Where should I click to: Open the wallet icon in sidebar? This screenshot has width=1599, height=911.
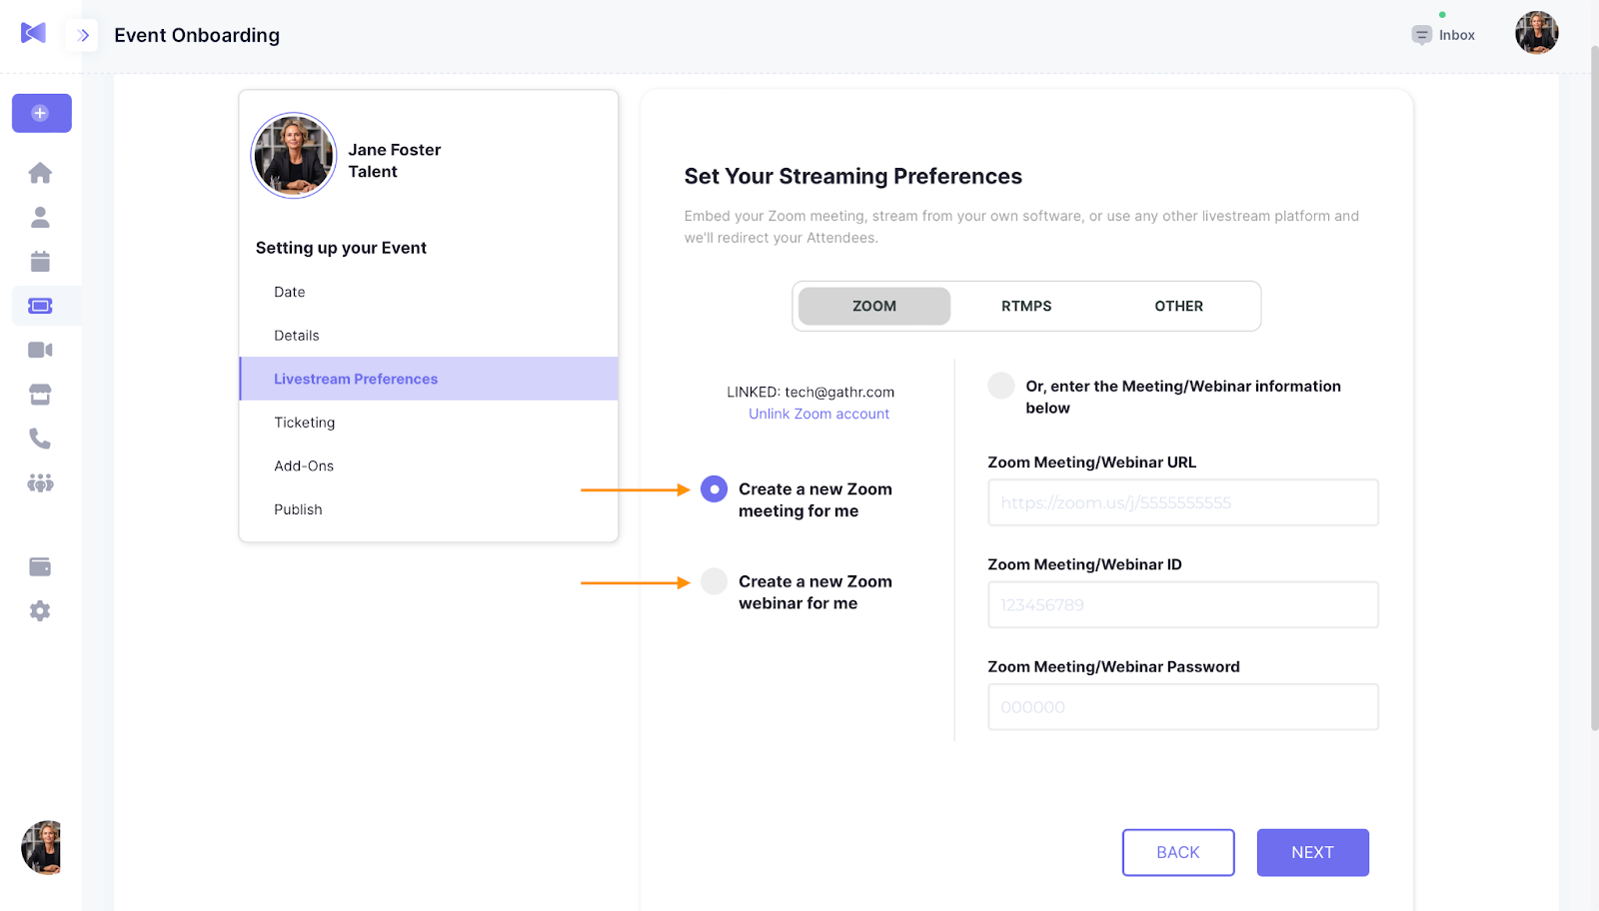click(x=40, y=567)
